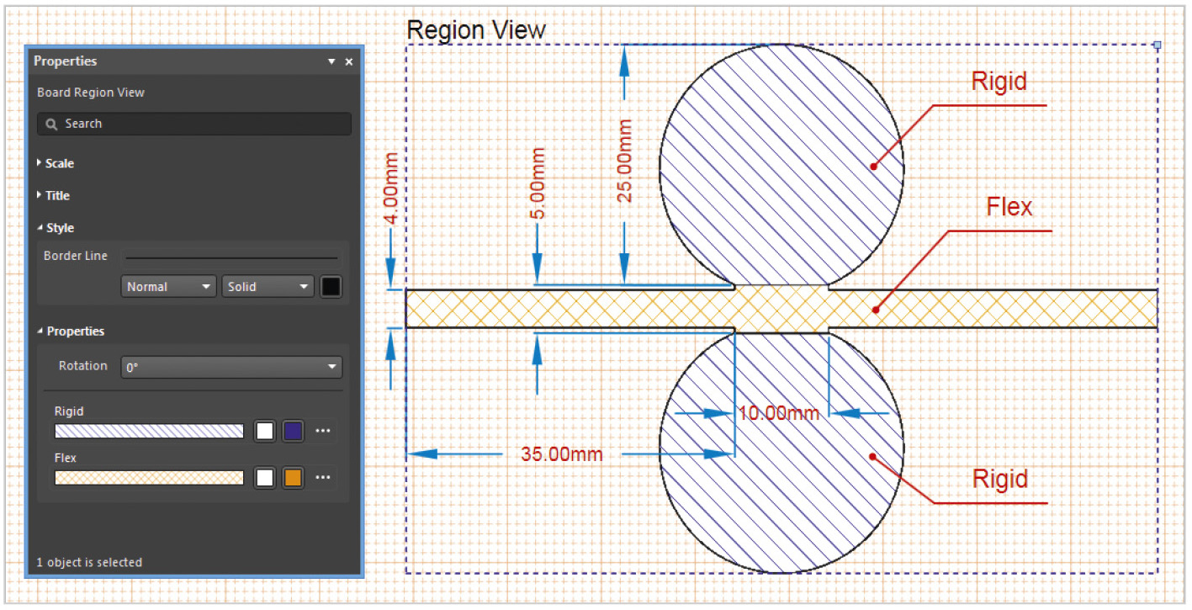Viewport: 1192px width, 610px height.
Task: Click the Board Region View label
Action: [x=91, y=93]
